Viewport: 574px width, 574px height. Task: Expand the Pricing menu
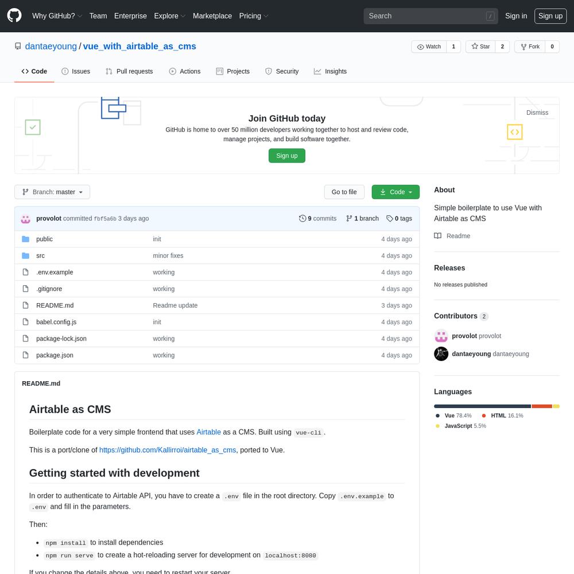254,16
